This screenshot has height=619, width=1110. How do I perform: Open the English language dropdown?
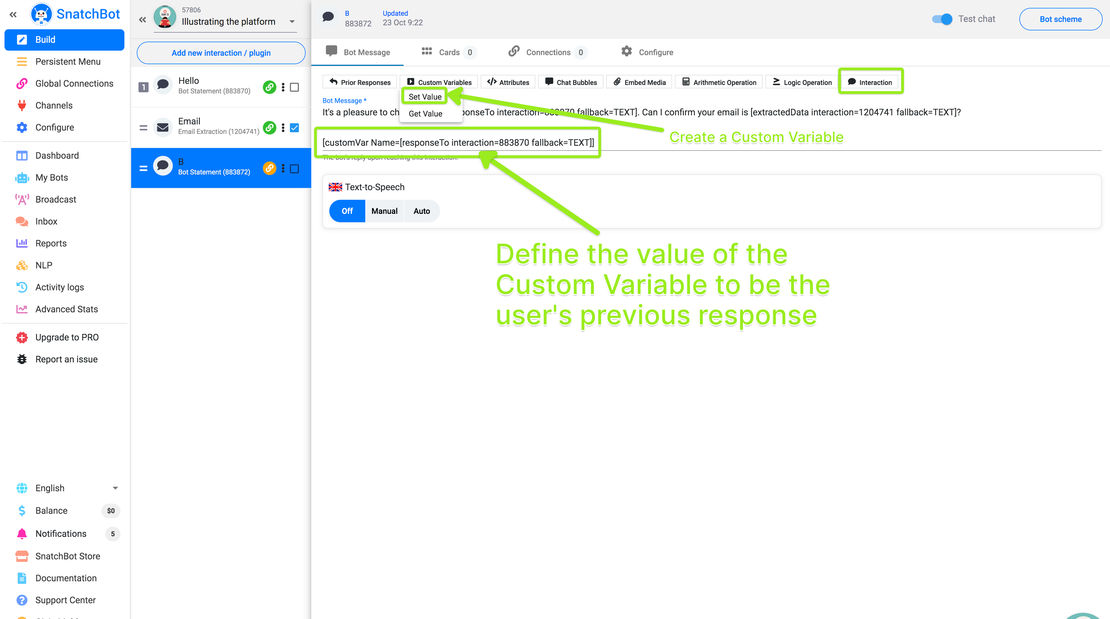click(115, 488)
